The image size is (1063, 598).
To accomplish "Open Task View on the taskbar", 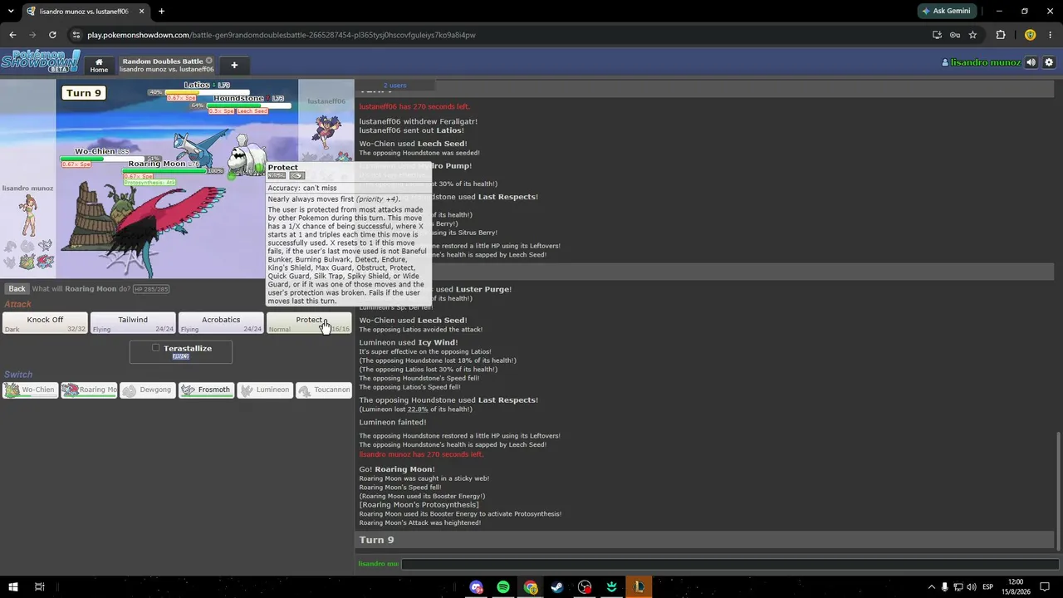I will pos(39,587).
